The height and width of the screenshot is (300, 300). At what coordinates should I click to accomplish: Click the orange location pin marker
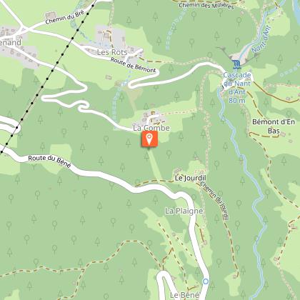point(149,139)
